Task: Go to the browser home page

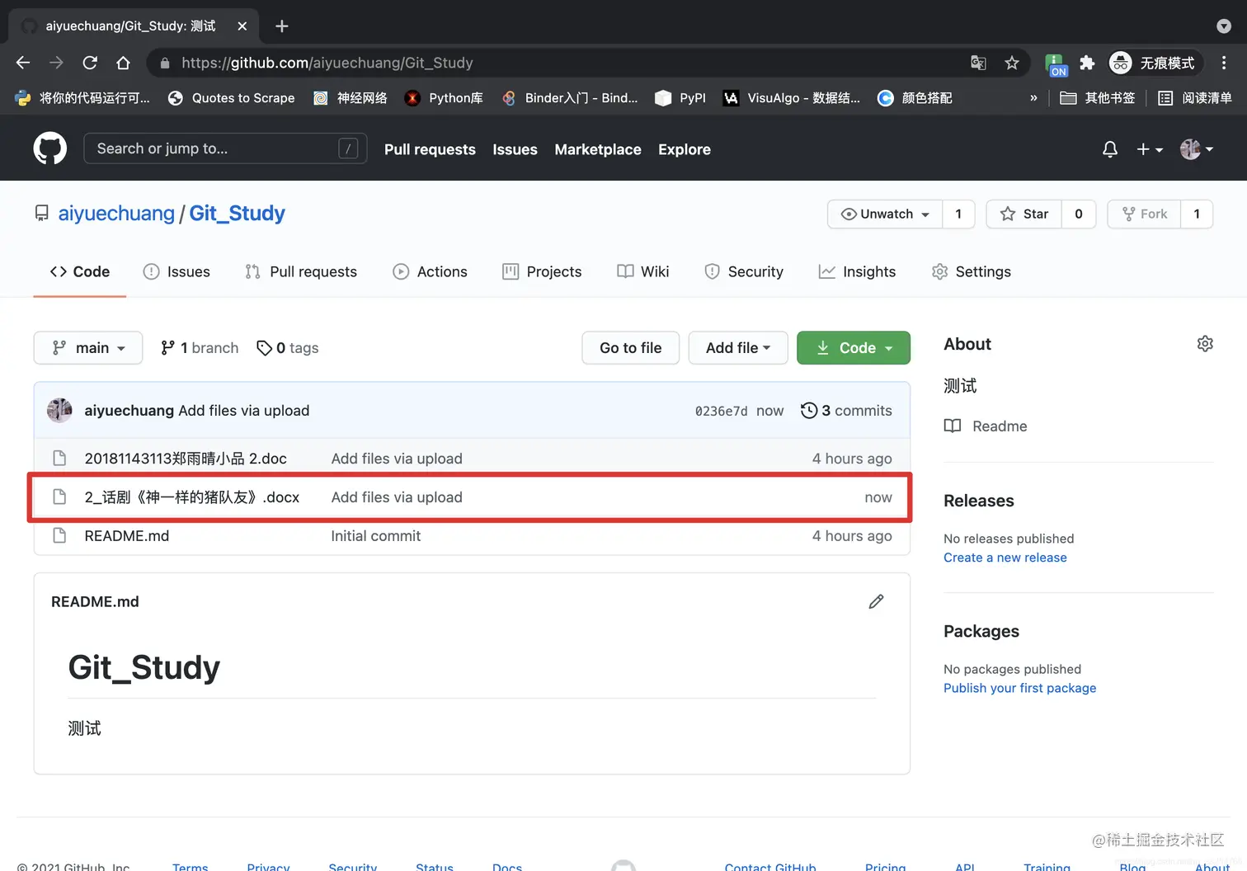Action: pos(123,63)
